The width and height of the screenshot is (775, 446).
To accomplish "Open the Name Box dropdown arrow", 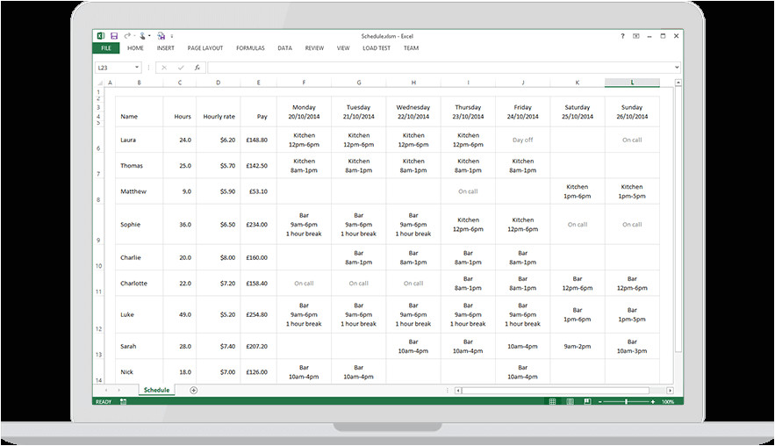I will [138, 68].
